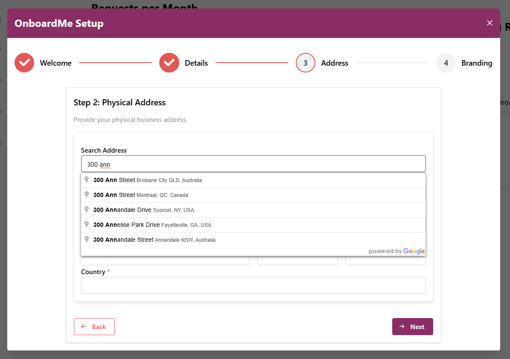Screen dimensions: 510x359
Task: Pick 300 Annandale Drive Syosset, NY
Action: coord(144,210)
